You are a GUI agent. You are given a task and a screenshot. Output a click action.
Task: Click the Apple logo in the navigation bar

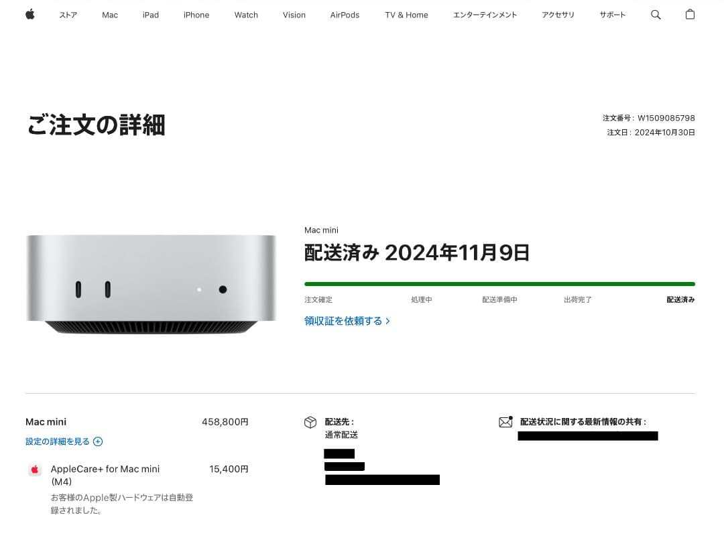[29, 14]
